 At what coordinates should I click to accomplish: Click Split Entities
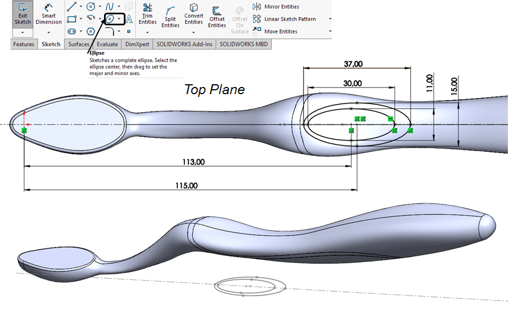[x=170, y=17]
